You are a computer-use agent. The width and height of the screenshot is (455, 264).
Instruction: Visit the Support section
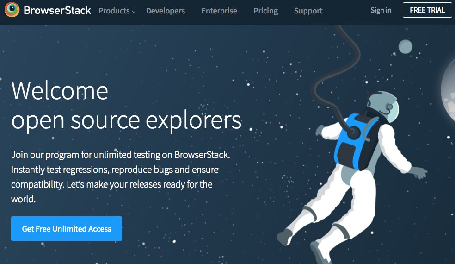point(308,11)
